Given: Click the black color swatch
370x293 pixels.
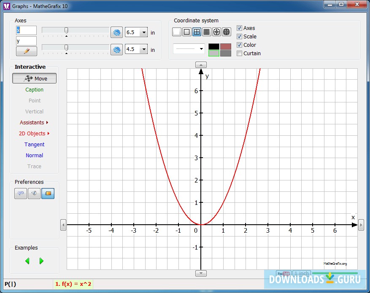Looking at the screenshot, I should 214,46.
